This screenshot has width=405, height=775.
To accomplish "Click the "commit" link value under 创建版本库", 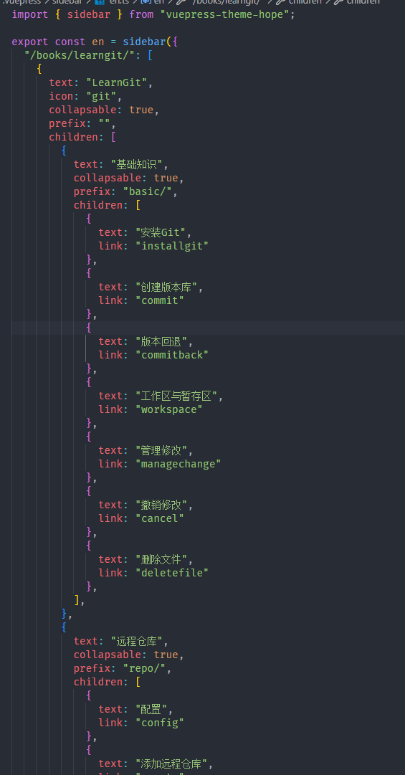I will (x=160, y=300).
